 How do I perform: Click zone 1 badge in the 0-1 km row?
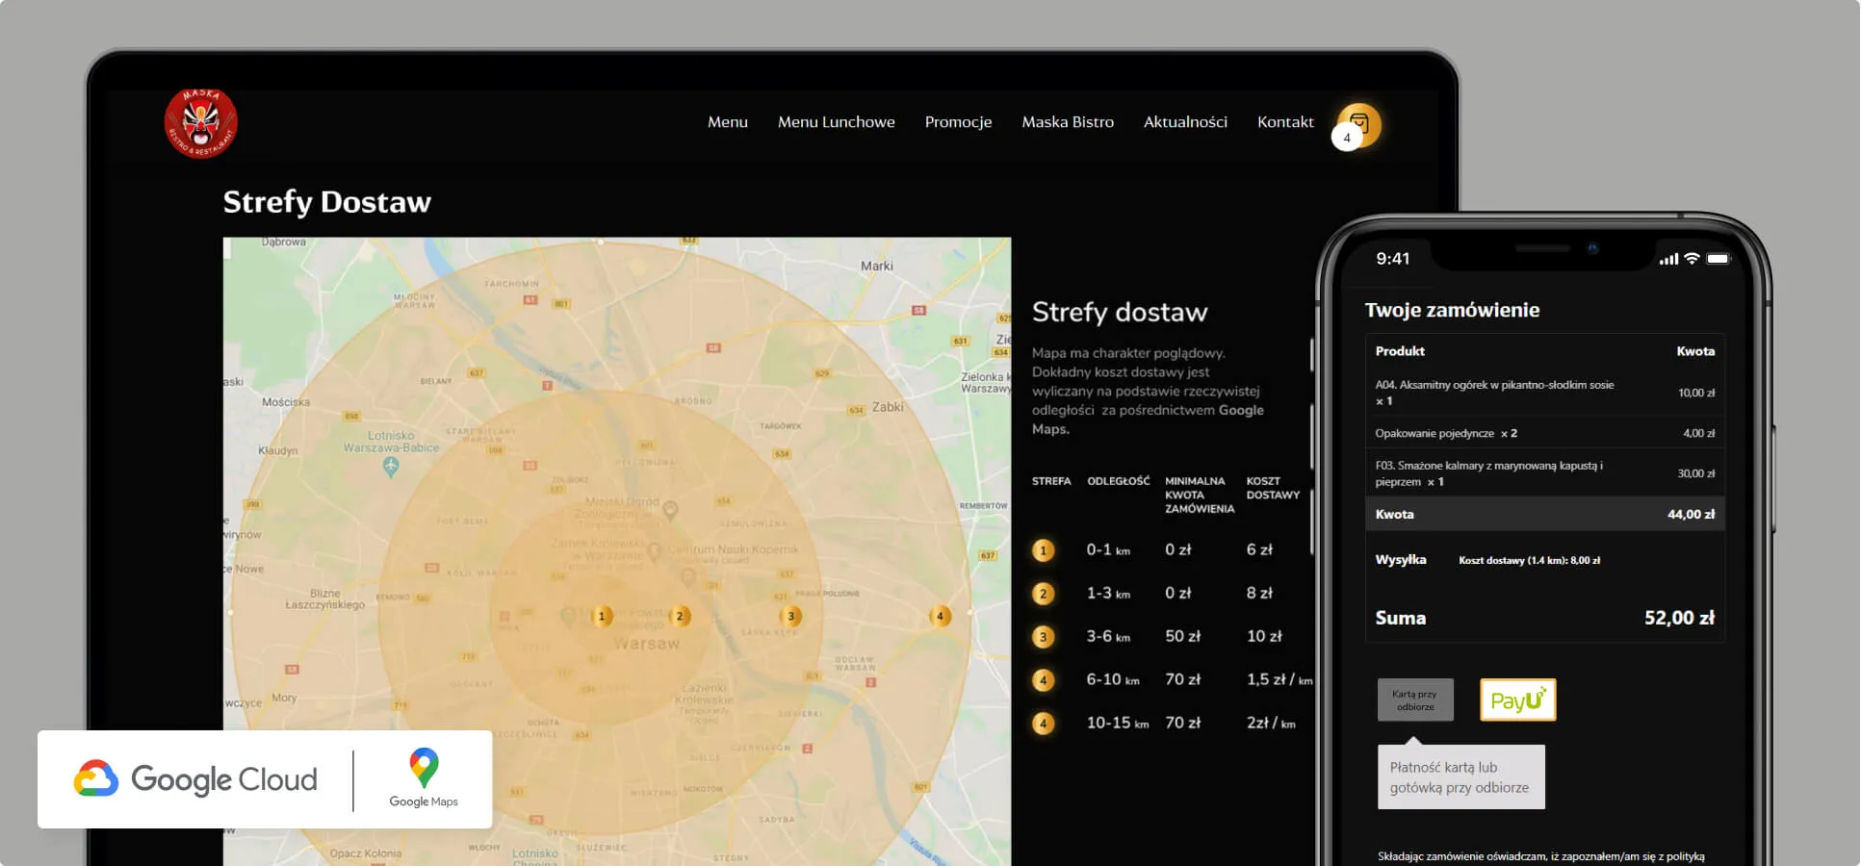[x=1043, y=550]
